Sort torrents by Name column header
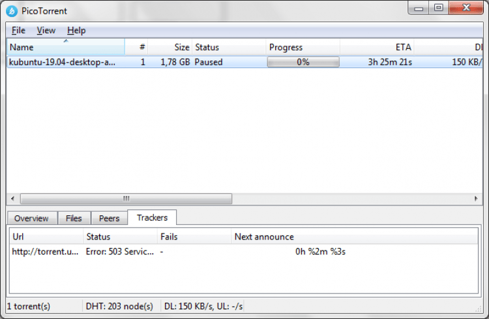The image size is (489, 319). coord(66,47)
